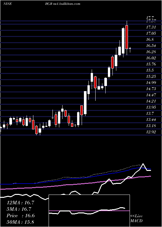Click the 15.5 price axis label
The image size is (162, 227).
(x=150, y=70)
